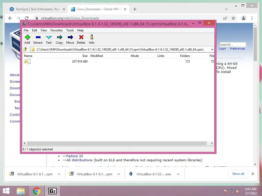Click the Chrome address bar URL
The image size is (262, 196).
(70, 18)
